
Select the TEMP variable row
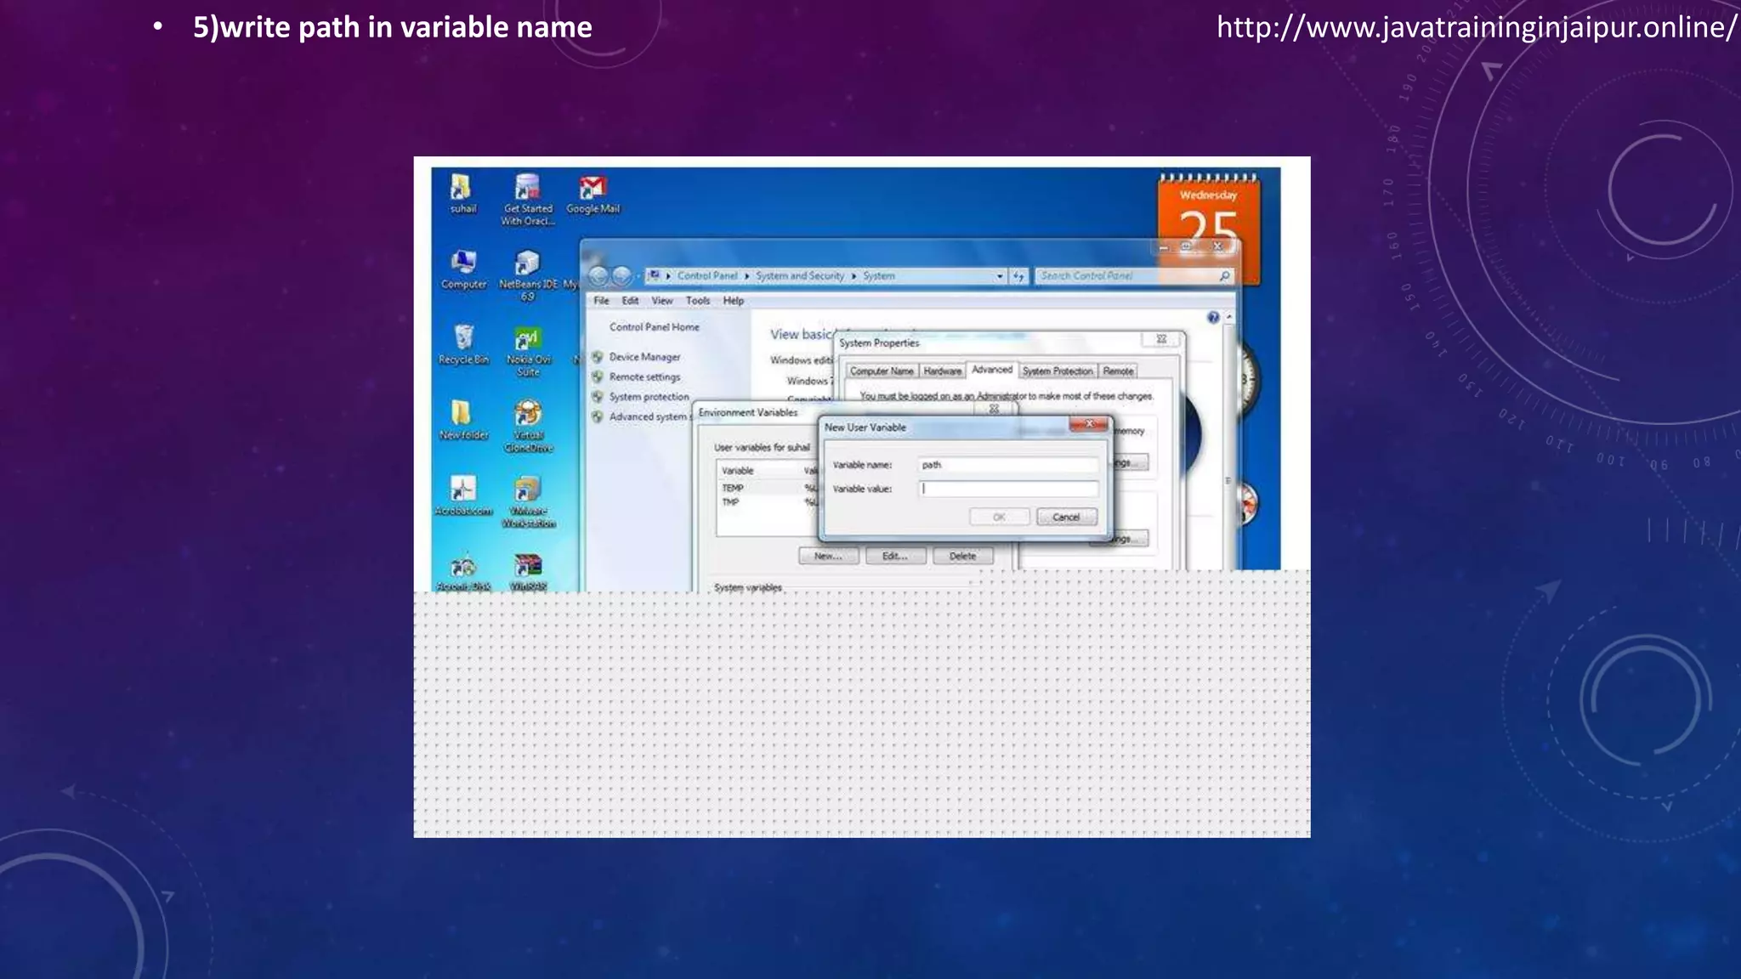pos(733,489)
